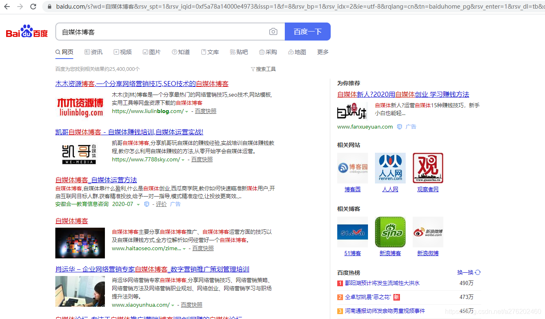Screen dimensions: 545x319
Task: Click the browser back arrow
Action: pos(7,7)
